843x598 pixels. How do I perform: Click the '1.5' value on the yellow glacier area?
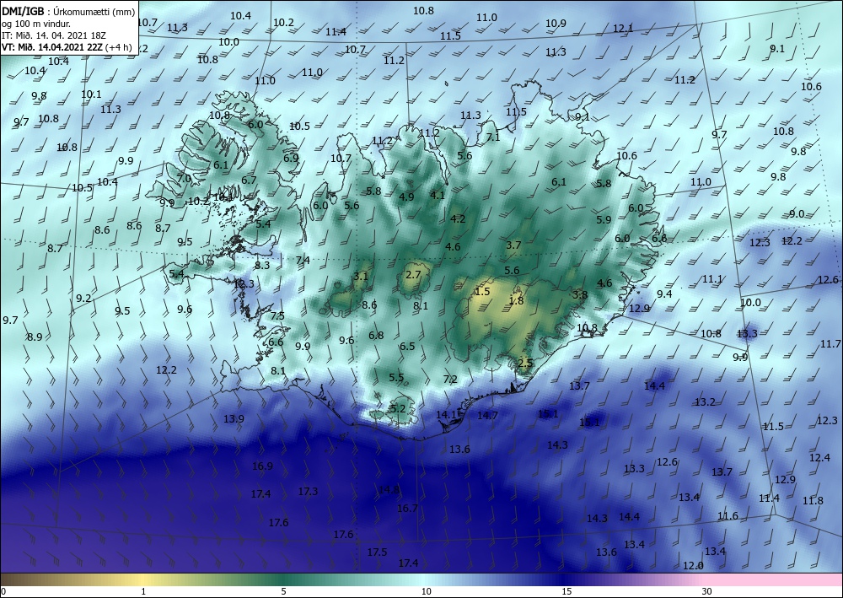click(x=483, y=292)
